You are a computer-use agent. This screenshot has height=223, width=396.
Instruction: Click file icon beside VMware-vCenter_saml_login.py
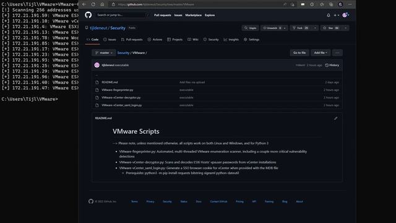(x=97, y=105)
